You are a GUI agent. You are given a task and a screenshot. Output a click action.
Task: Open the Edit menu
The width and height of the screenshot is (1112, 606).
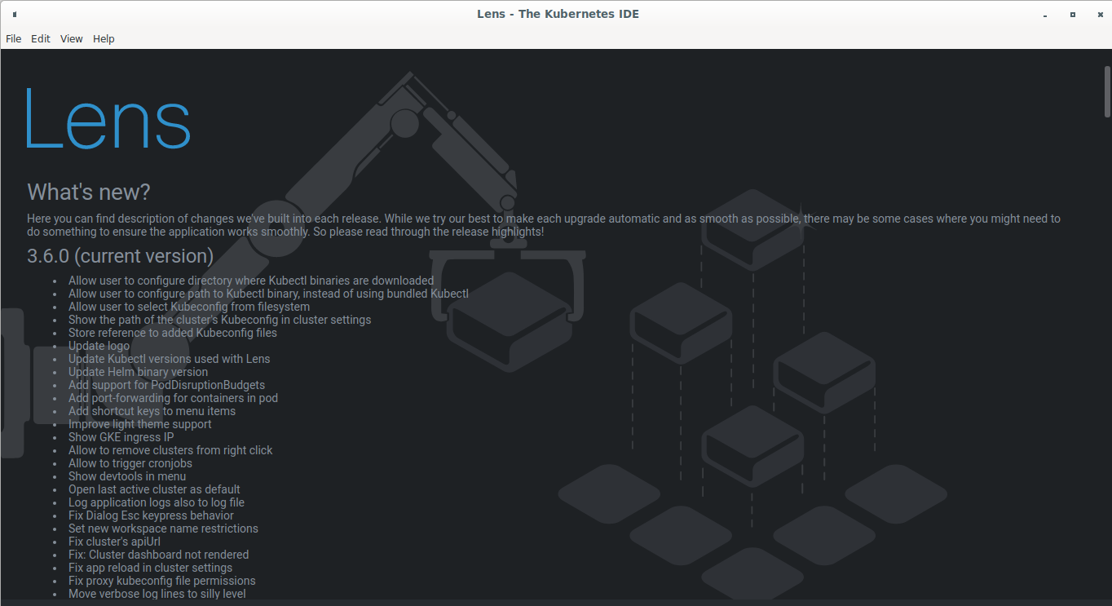tap(41, 38)
